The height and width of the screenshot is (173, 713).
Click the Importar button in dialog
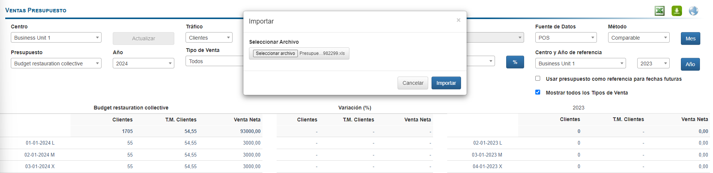pyautogui.click(x=446, y=83)
